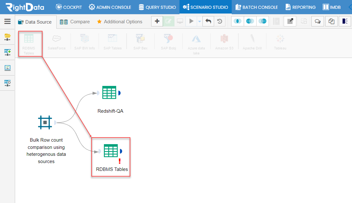Viewport: 352px width, 203px height.
Task: Select the left join Venn icon
Action: coord(250,21)
